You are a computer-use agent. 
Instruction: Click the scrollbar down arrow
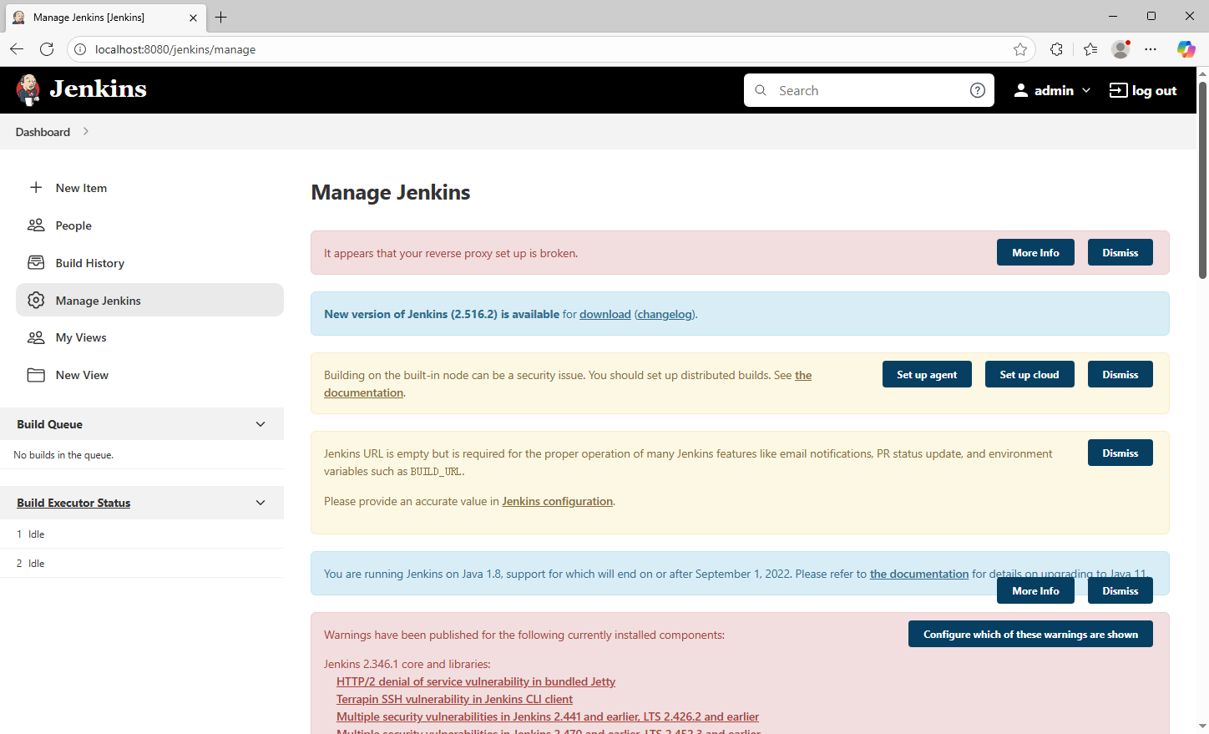1203,726
